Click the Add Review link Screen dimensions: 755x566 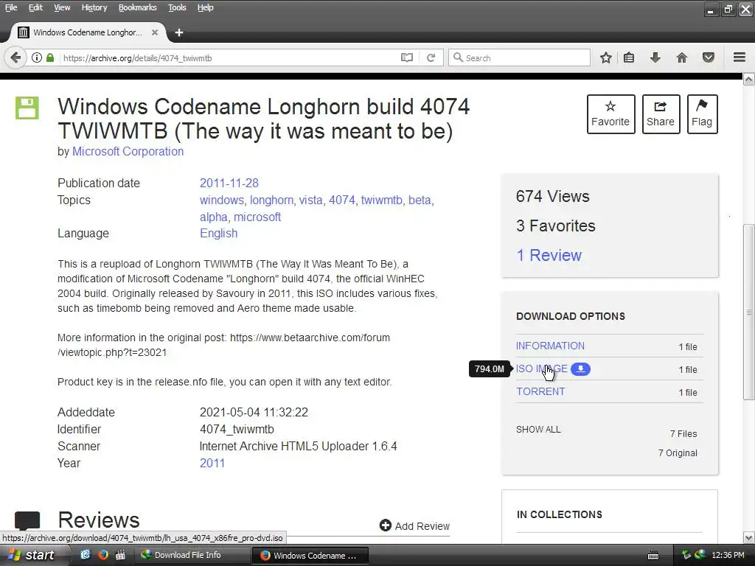click(x=414, y=526)
